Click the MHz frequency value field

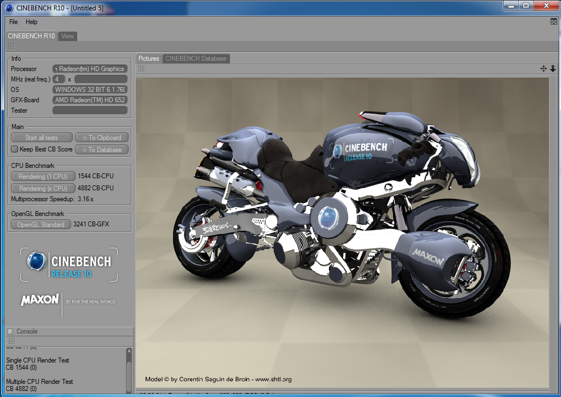click(101, 79)
